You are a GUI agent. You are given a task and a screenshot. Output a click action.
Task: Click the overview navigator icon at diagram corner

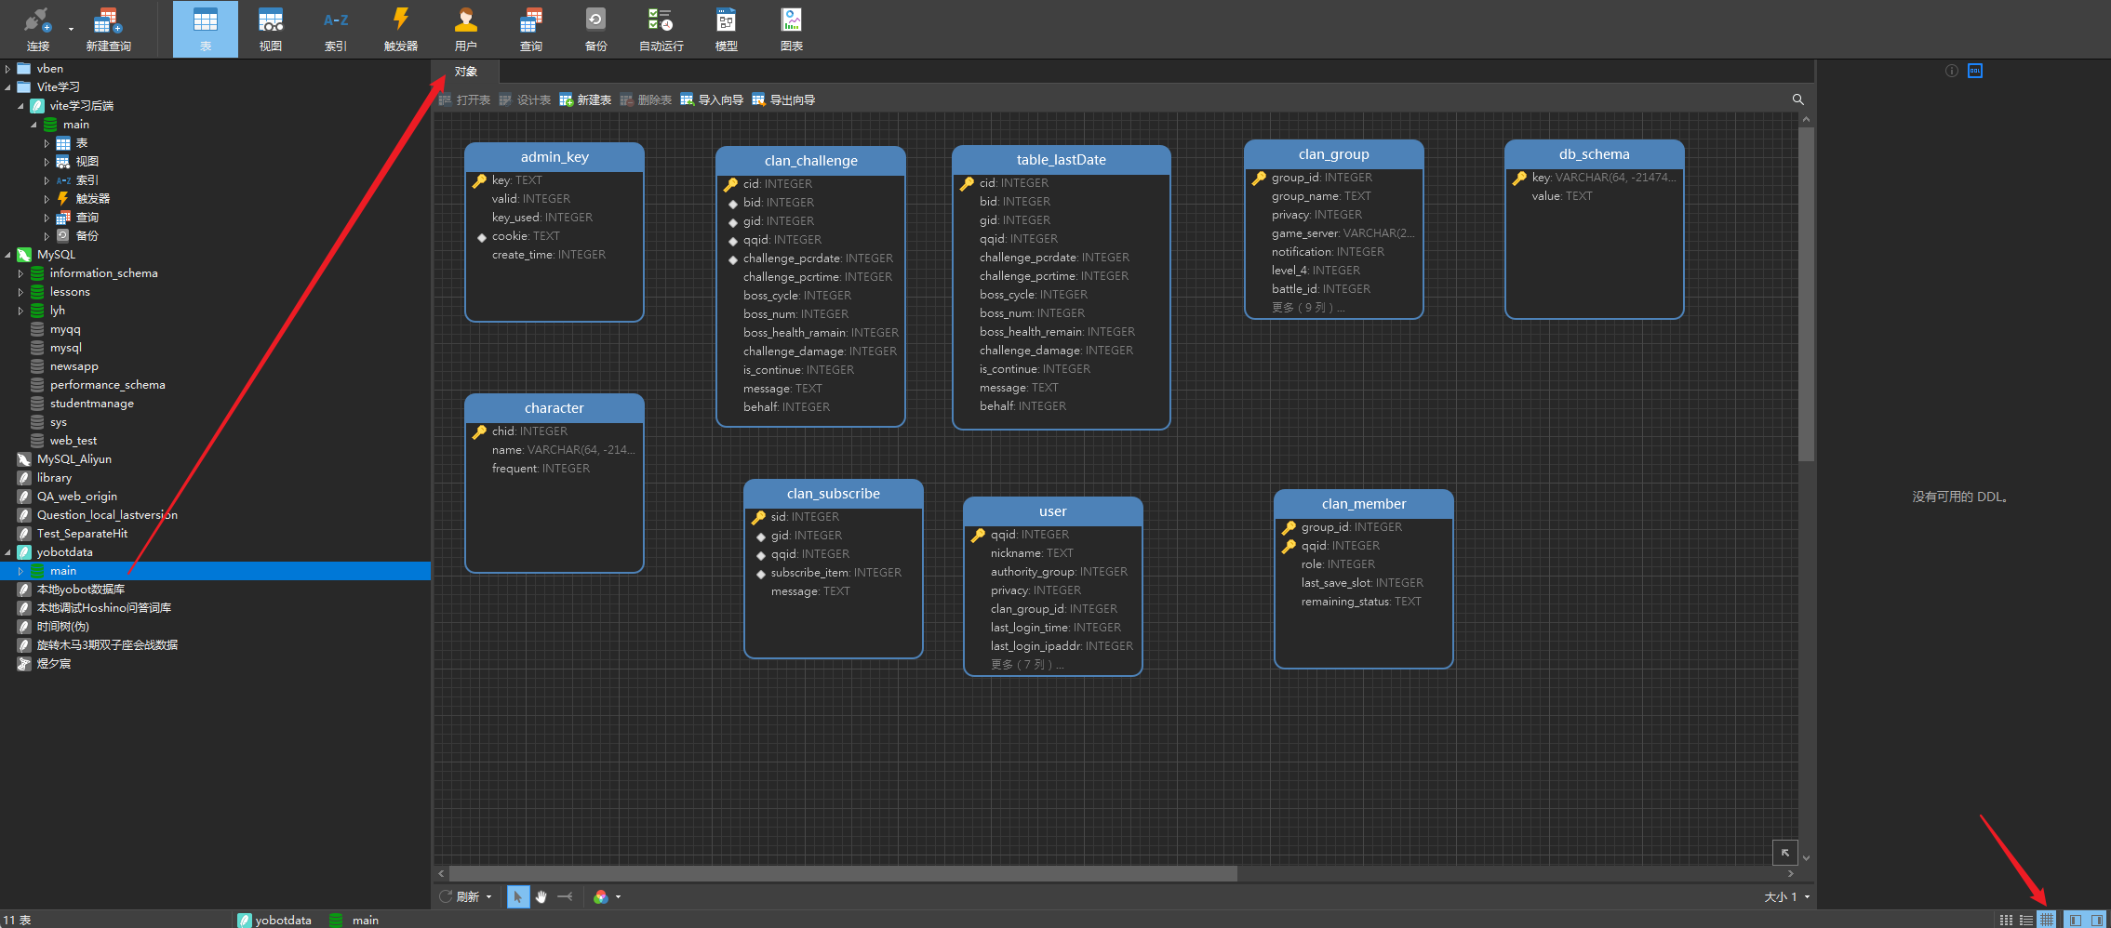1784,852
